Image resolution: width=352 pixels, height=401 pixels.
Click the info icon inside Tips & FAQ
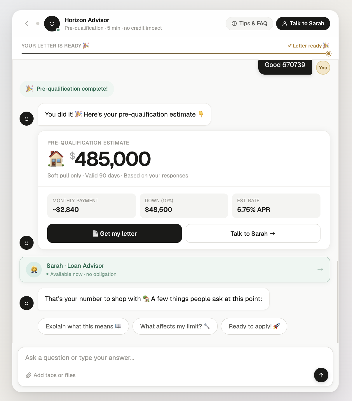coord(234,24)
